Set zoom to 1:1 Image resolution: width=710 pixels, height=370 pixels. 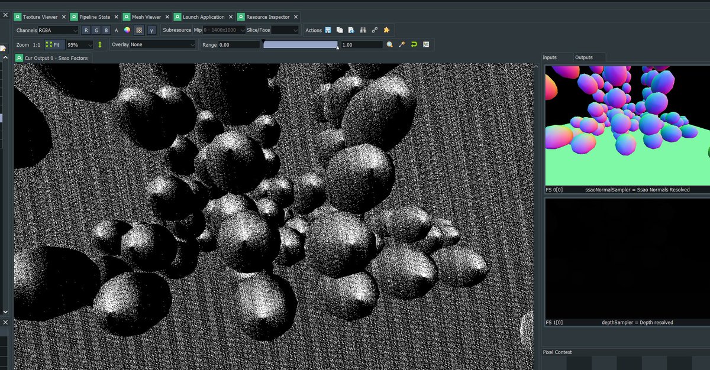tap(37, 44)
